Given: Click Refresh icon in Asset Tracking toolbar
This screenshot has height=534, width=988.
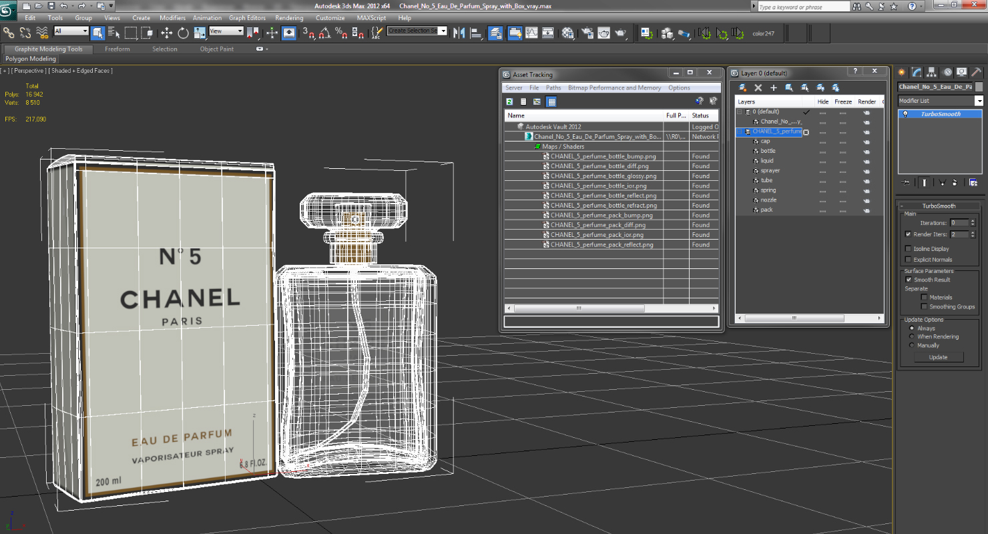Looking at the screenshot, I should click(x=509, y=101).
